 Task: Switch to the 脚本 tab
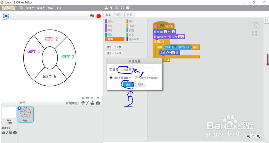pyautogui.click(x=108, y=15)
